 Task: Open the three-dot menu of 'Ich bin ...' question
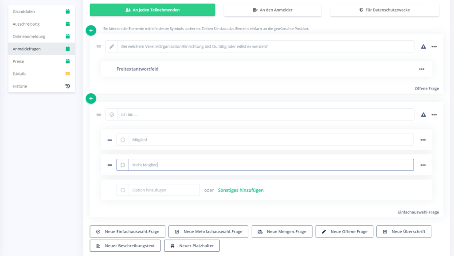pos(434,115)
